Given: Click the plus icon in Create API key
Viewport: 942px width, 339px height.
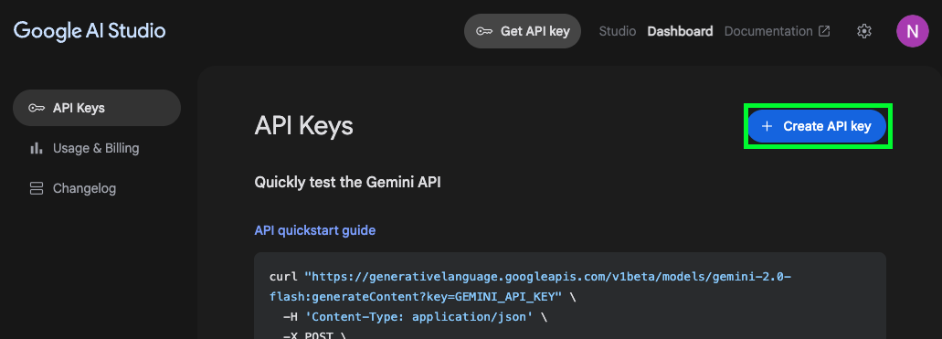Looking at the screenshot, I should (767, 126).
